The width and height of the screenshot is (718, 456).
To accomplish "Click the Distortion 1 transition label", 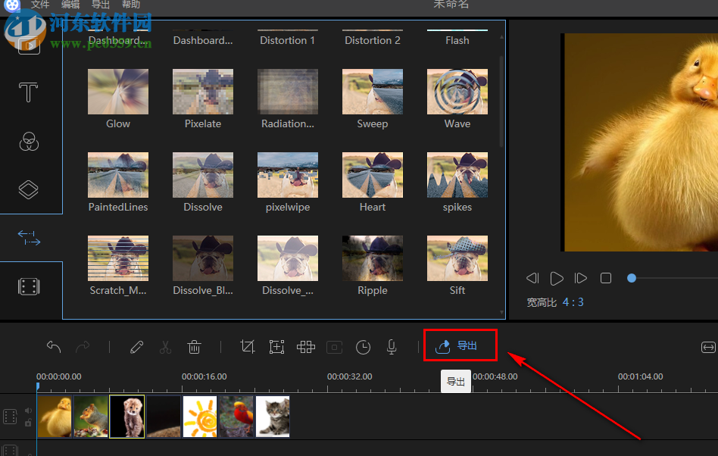I will 288,40.
